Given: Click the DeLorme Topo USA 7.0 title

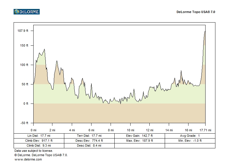Looking at the screenshot, I should coord(196,12).
